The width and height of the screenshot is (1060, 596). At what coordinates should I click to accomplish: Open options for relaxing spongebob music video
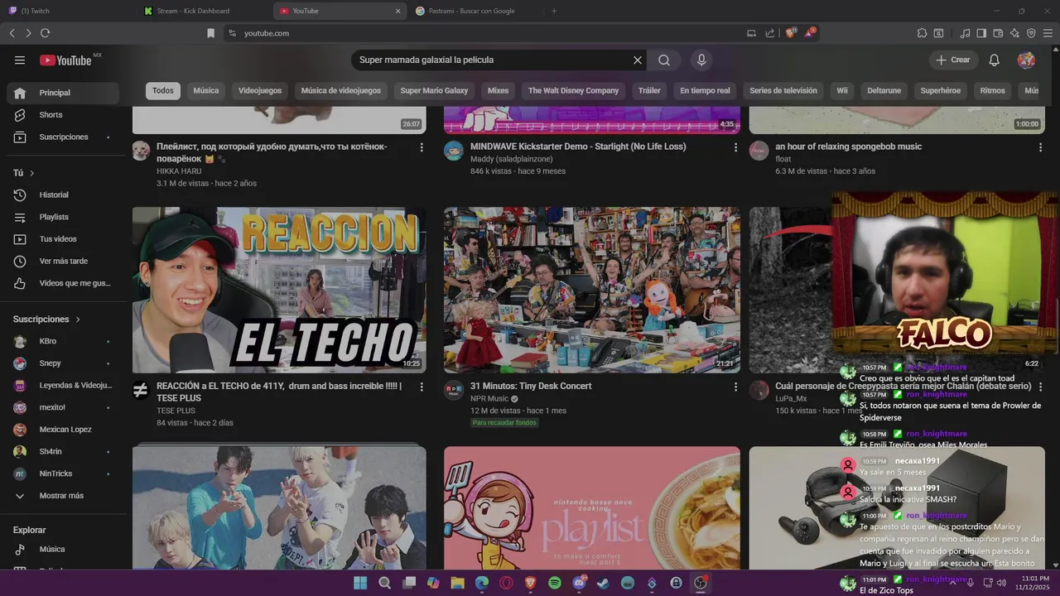(1041, 147)
